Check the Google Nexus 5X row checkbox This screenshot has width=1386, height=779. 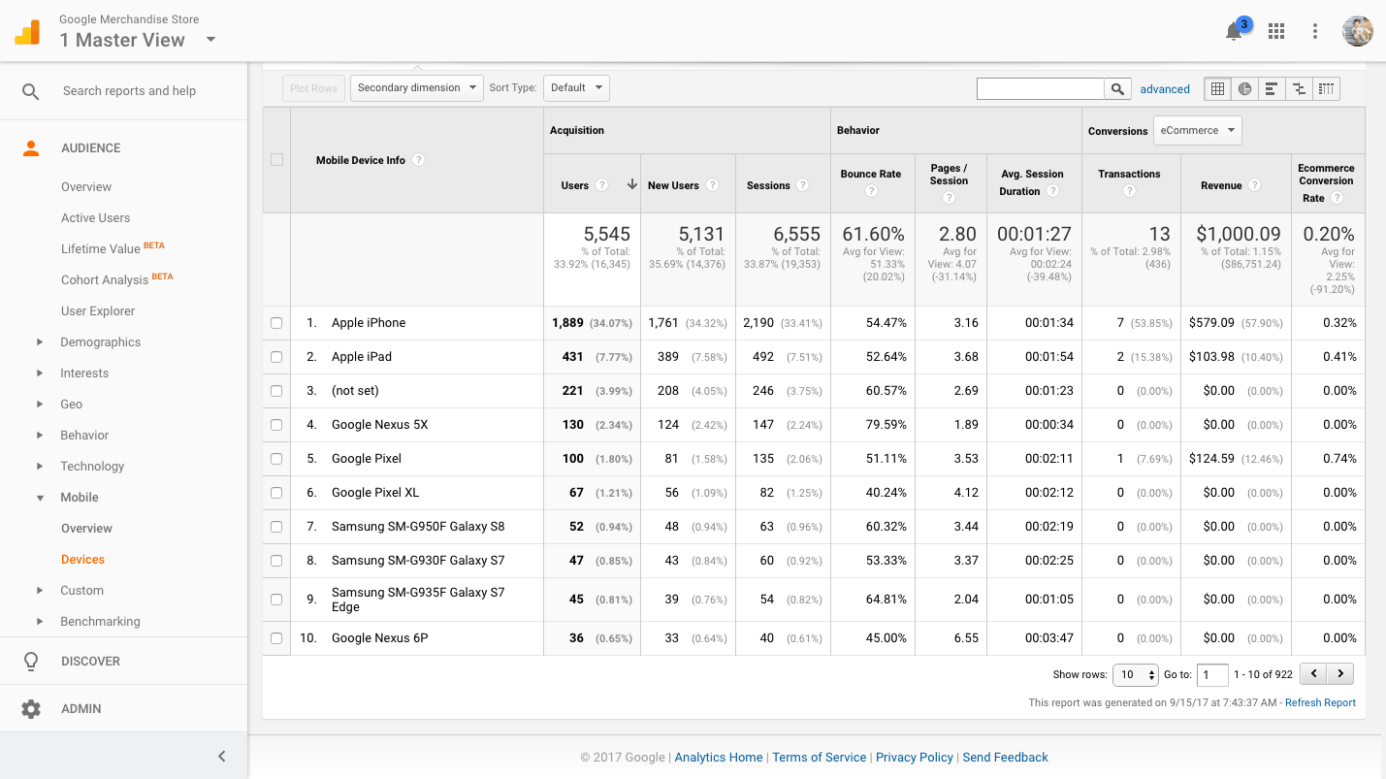276,425
